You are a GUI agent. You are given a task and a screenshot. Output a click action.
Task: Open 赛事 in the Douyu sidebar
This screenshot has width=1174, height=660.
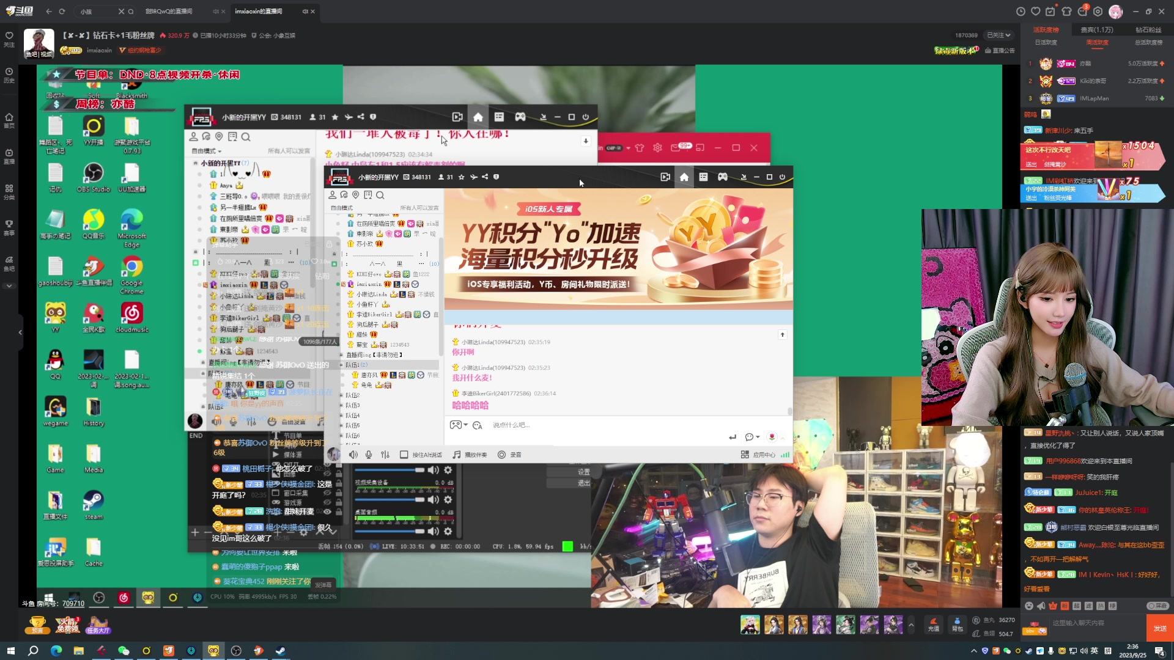pyautogui.click(x=9, y=228)
